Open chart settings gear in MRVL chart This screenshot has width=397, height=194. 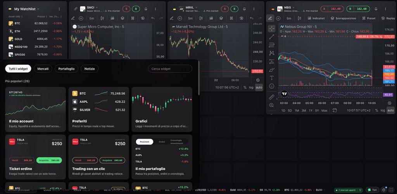[x=258, y=80]
